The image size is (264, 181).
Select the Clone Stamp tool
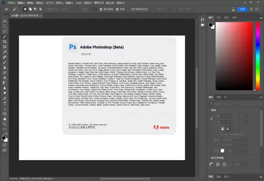[5, 68]
